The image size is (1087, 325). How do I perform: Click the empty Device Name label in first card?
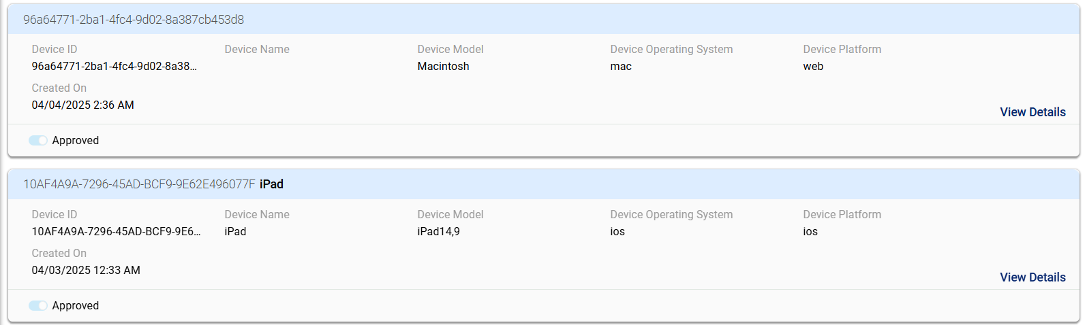coord(257,49)
